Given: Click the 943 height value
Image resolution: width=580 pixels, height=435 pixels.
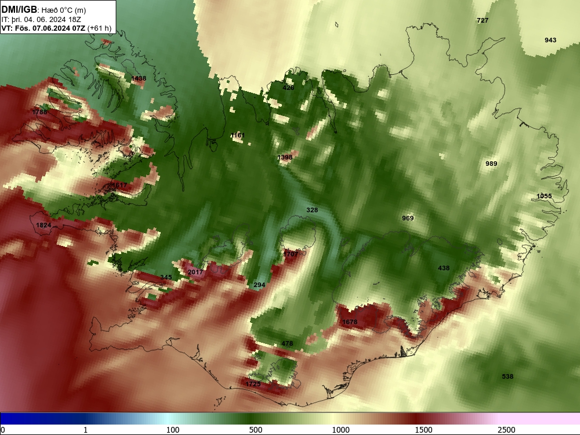Looking at the screenshot, I should 550,41.
